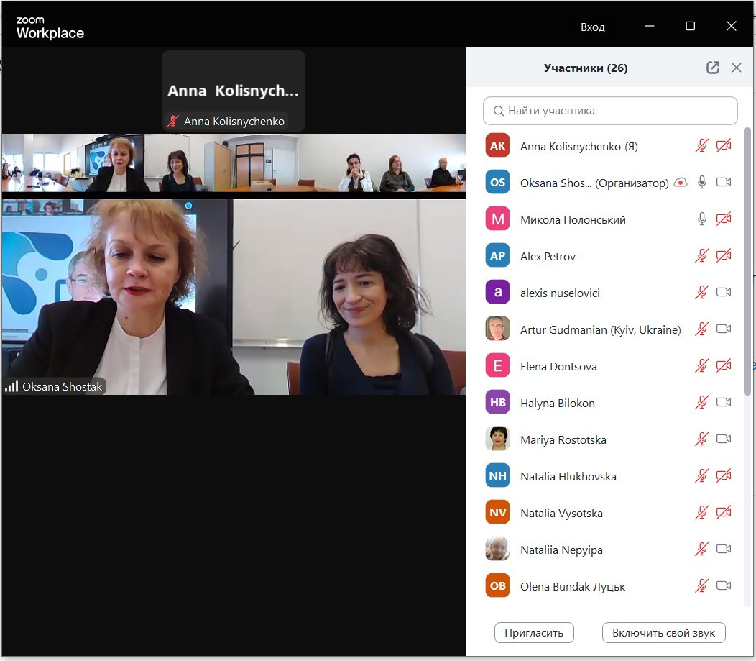Select participant name 'alexis nuselovici'
756x661 pixels.
point(560,293)
